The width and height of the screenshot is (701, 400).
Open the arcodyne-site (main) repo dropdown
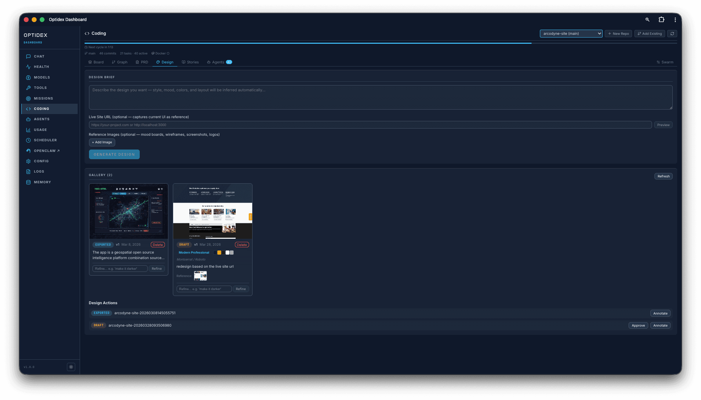[x=571, y=34]
